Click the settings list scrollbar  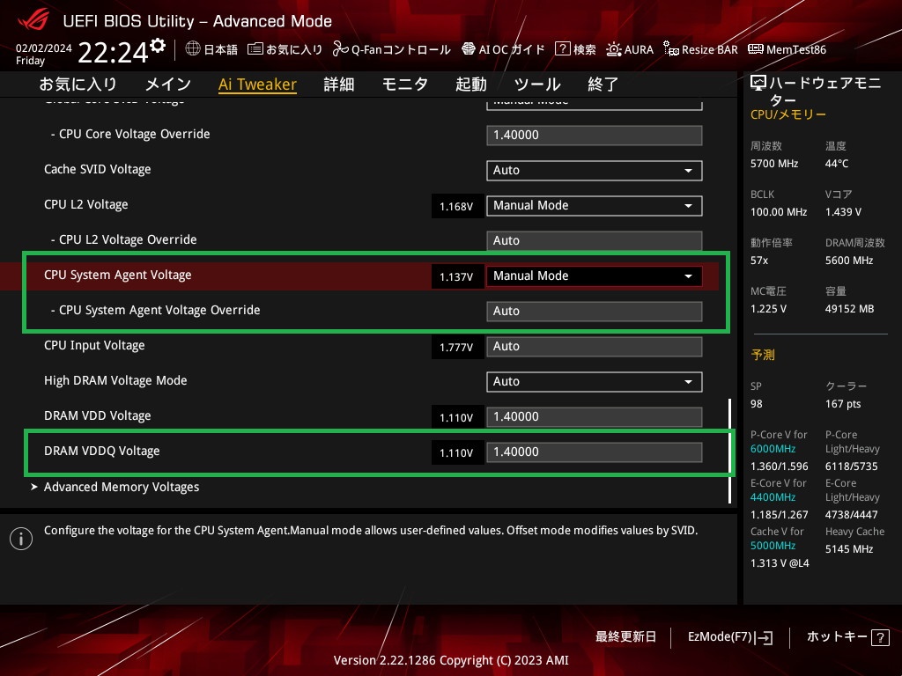(730, 452)
